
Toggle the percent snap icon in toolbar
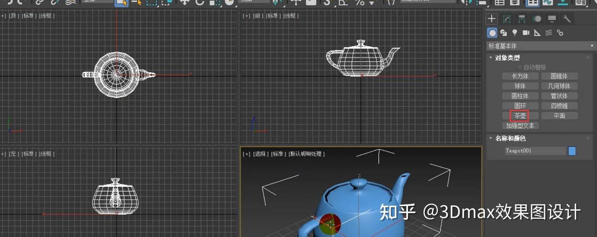[x=359, y=2]
